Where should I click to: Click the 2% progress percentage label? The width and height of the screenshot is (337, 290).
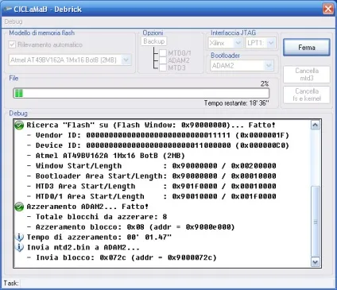[265, 84]
